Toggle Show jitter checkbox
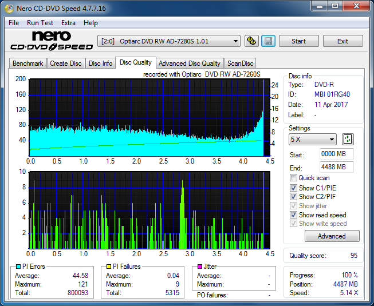The width and height of the screenshot is (374, 306). 293,206
